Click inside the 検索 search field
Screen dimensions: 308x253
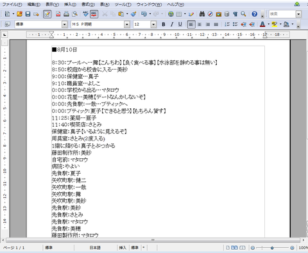tap(282, 14)
